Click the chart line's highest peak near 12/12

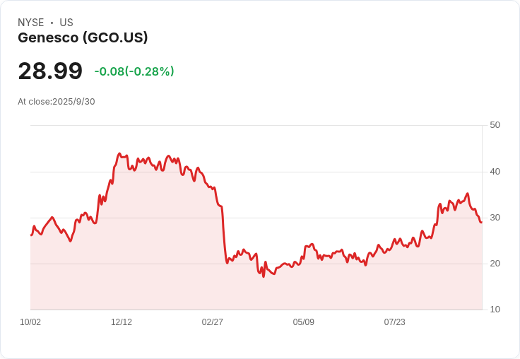coord(119,153)
